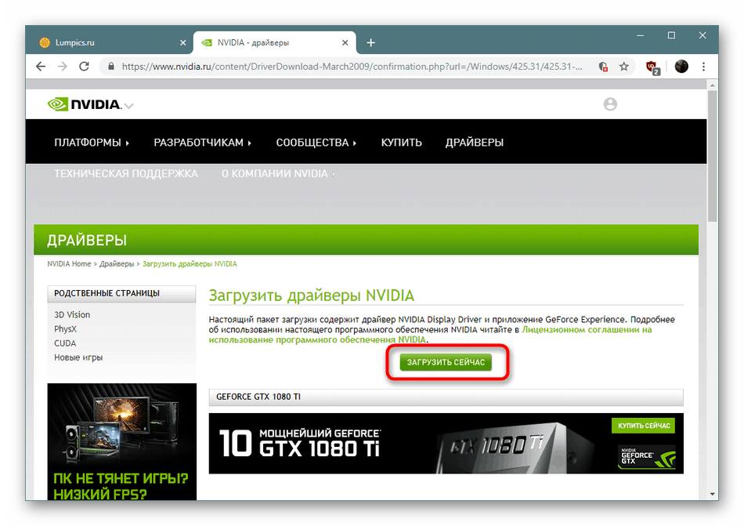The image size is (744, 526).
Task: Click the scrollbar up arrow
Action: pyautogui.click(x=712, y=85)
